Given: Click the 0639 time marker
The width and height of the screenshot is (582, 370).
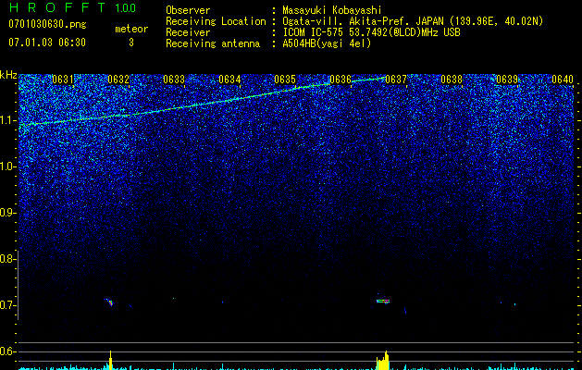Looking at the screenshot, I should (x=507, y=80).
